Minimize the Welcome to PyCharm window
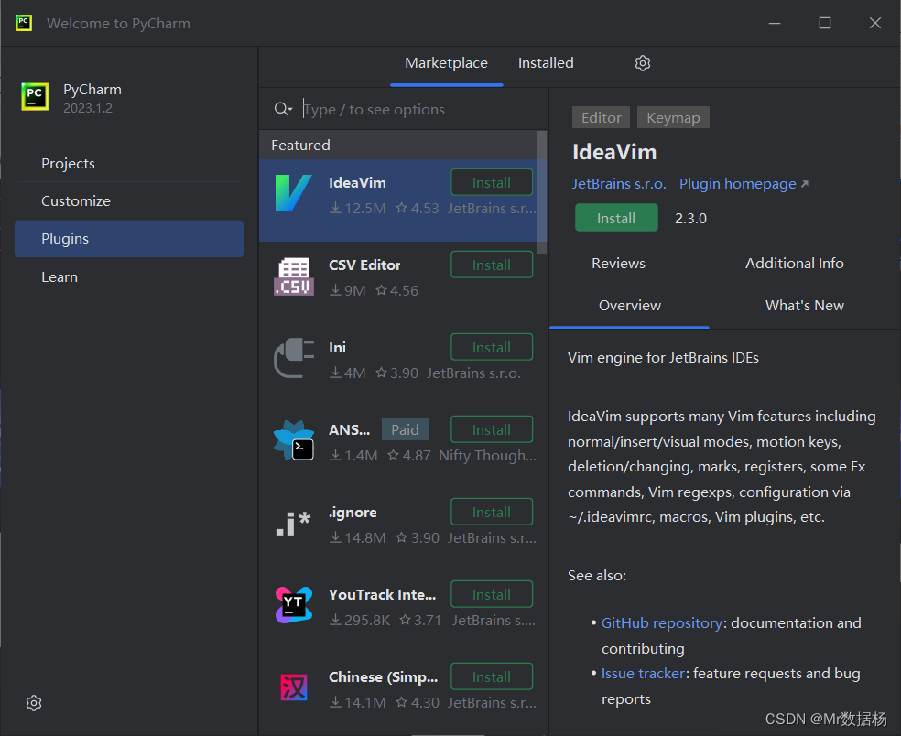This screenshot has height=736, width=901. 775,23
